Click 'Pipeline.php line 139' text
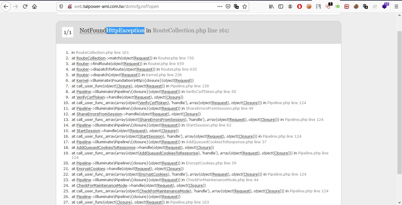The image size is (402, 205). point(190,86)
